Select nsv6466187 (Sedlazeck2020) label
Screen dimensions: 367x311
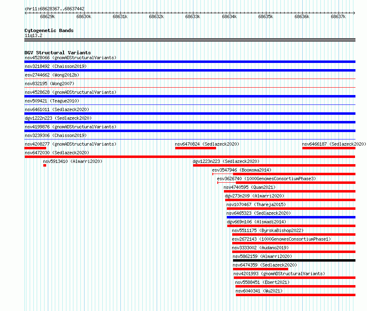(x=334, y=144)
